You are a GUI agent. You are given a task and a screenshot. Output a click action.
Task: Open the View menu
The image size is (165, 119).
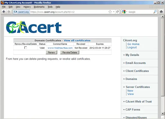[18, 7]
